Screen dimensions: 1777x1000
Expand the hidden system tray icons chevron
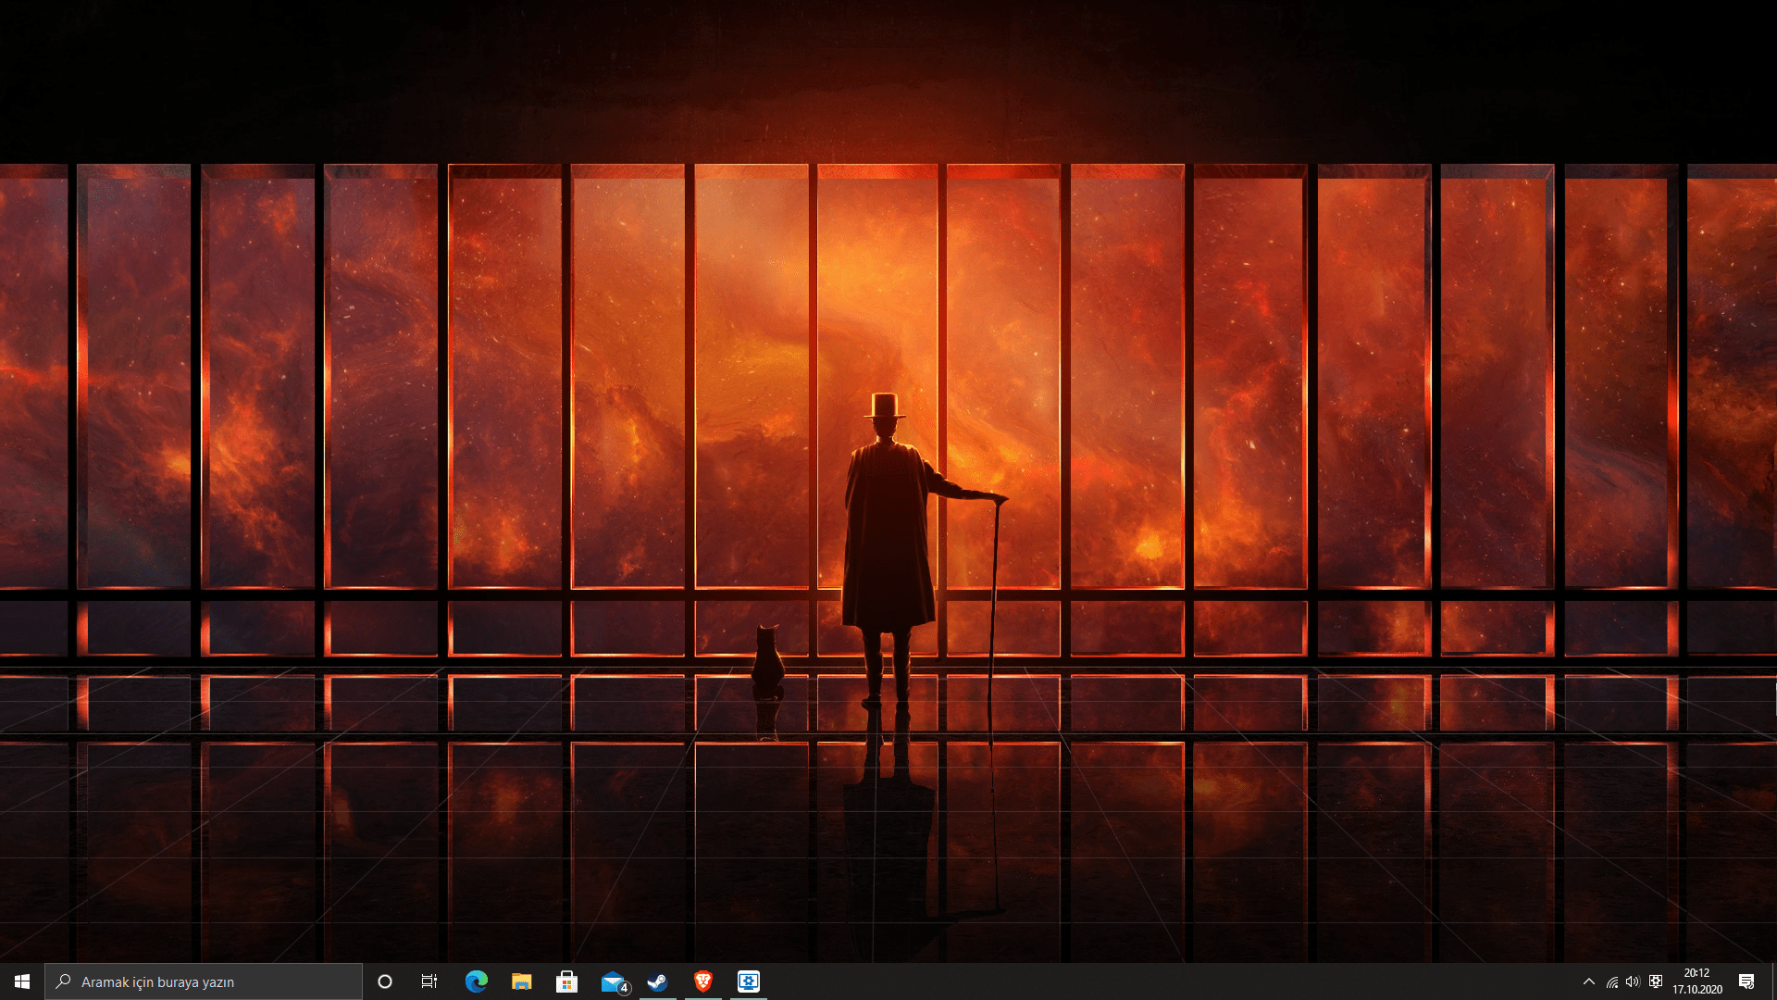(1589, 981)
